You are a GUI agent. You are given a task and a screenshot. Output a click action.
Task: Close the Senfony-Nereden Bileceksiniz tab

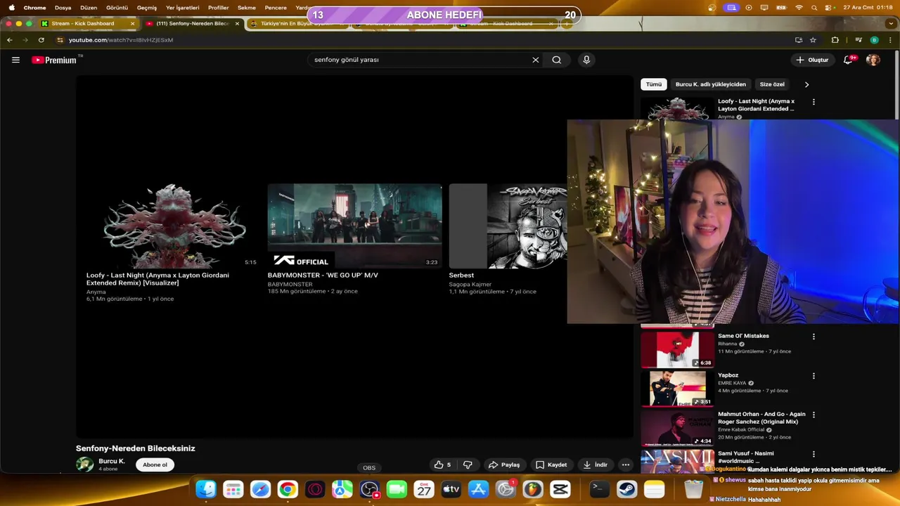[237, 23]
